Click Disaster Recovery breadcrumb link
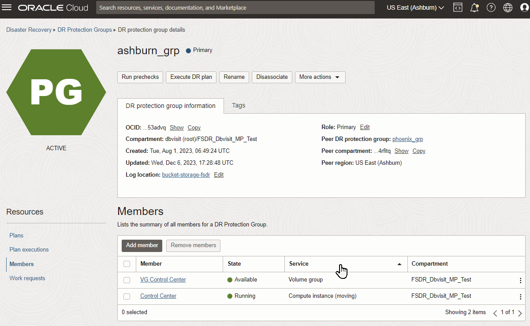 pos(29,30)
